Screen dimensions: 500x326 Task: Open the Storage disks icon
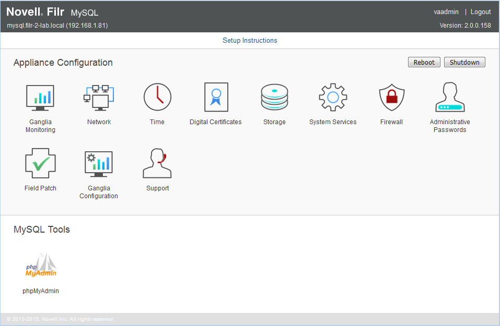pyautogui.click(x=274, y=97)
